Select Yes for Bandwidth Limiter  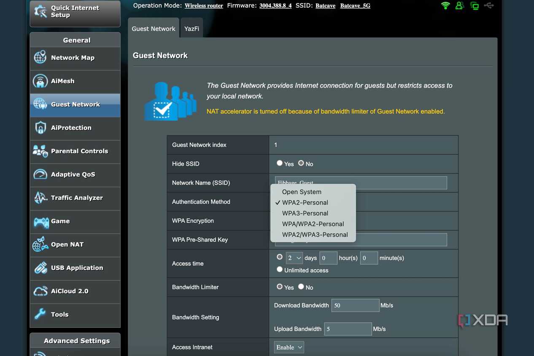point(280,286)
